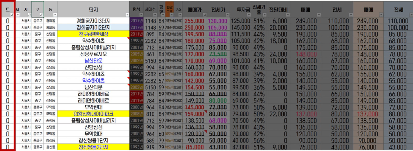Open the filter dropdown on the 저 column
This screenshot has width=413, height=151.
tap(18, 15)
